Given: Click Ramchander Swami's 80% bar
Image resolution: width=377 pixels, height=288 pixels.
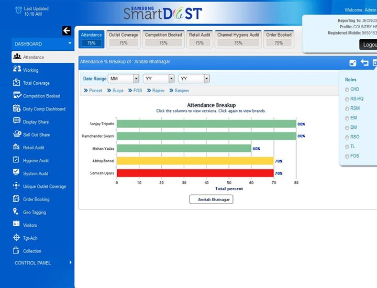Looking at the screenshot, I should click(x=206, y=136).
